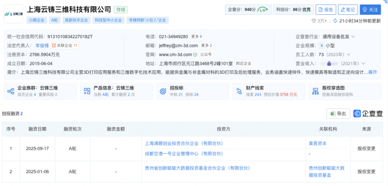Open investor 上海浦蓉创业投资合伙企业 link
This screenshot has height=186, width=388.
184,143
